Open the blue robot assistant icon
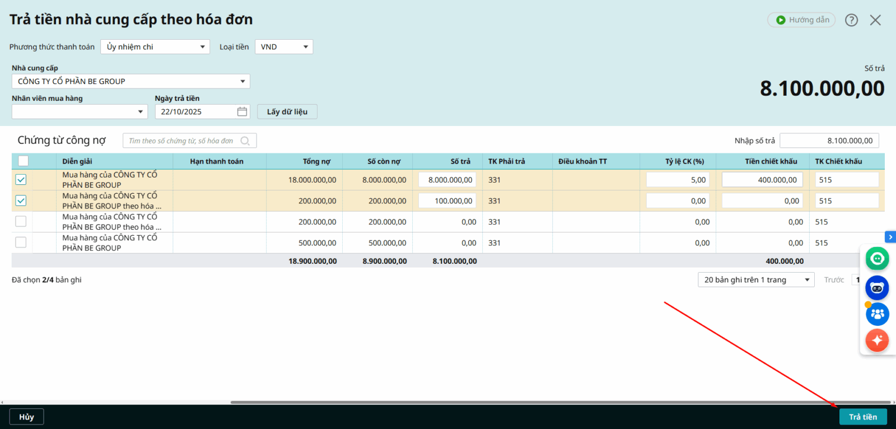The width and height of the screenshot is (896, 429). [x=877, y=288]
